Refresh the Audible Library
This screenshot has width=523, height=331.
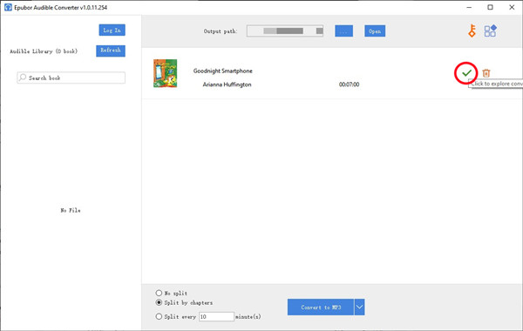(x=111, y=51)
